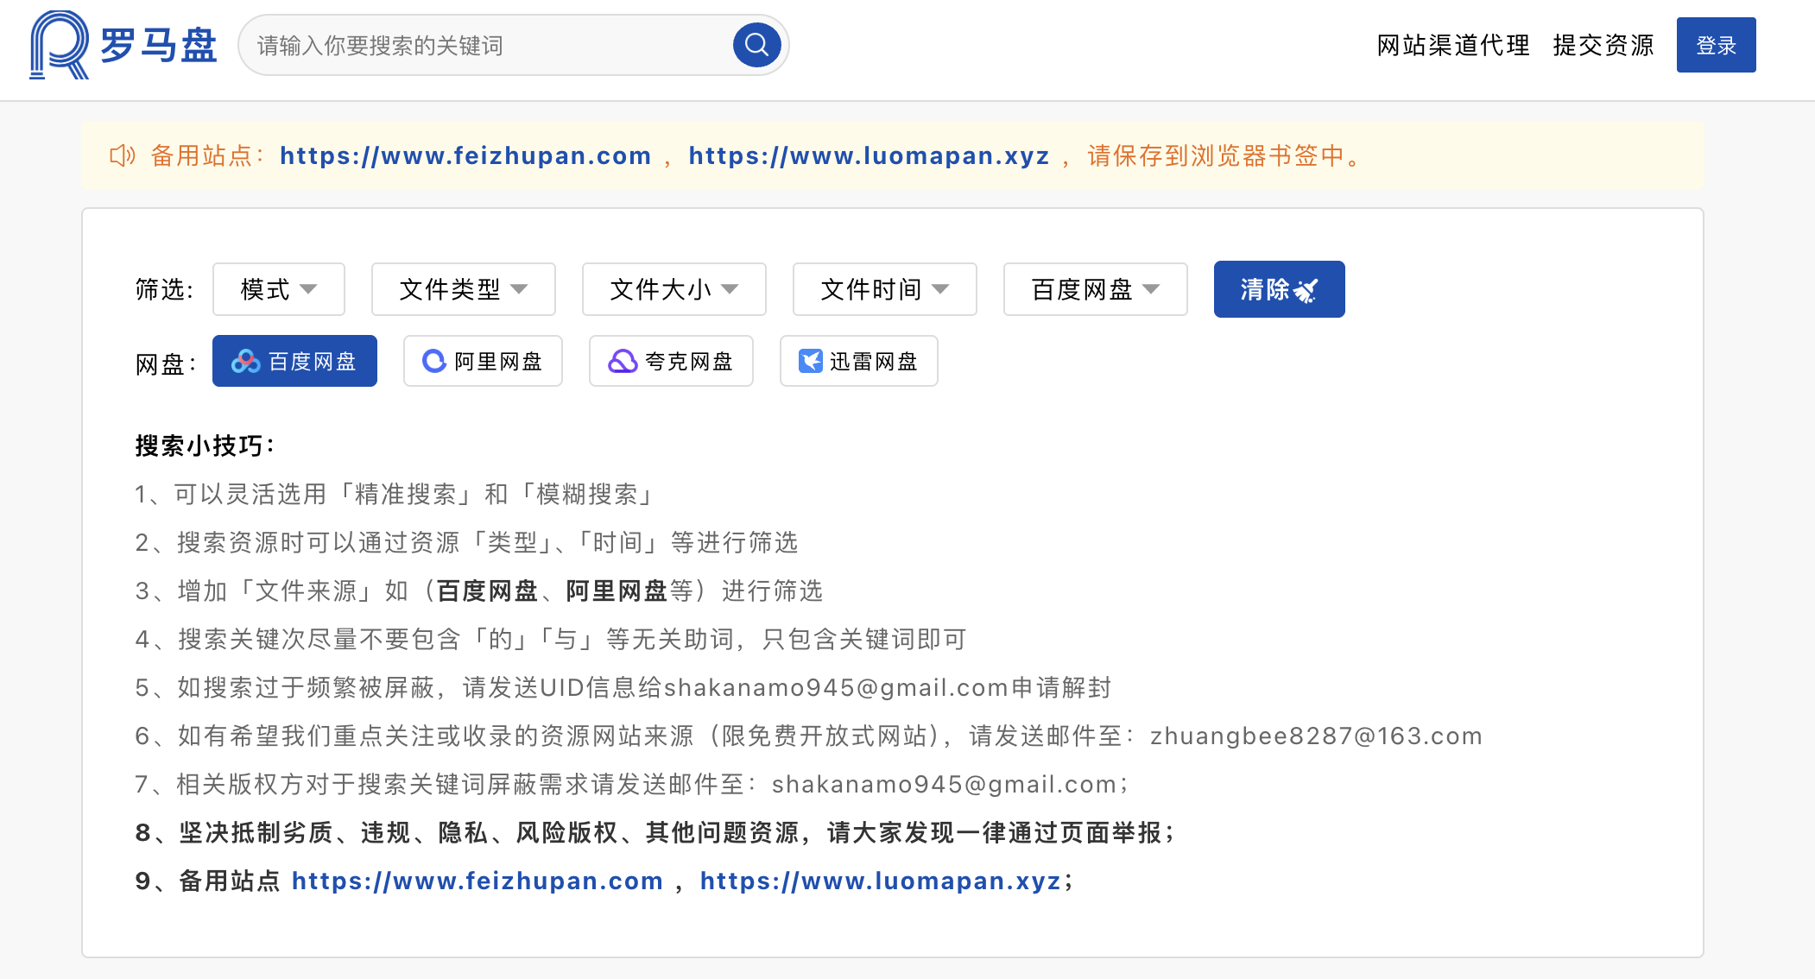Click the broom icon on 清除 button
Viewport: 1815px width, 979px height.
(1306, 290)
